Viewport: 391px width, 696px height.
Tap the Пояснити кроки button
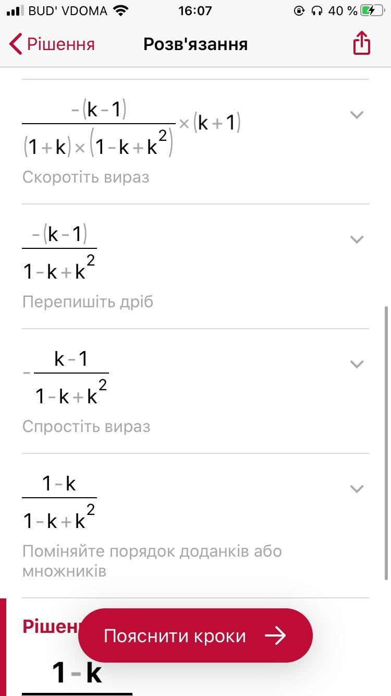195,635
